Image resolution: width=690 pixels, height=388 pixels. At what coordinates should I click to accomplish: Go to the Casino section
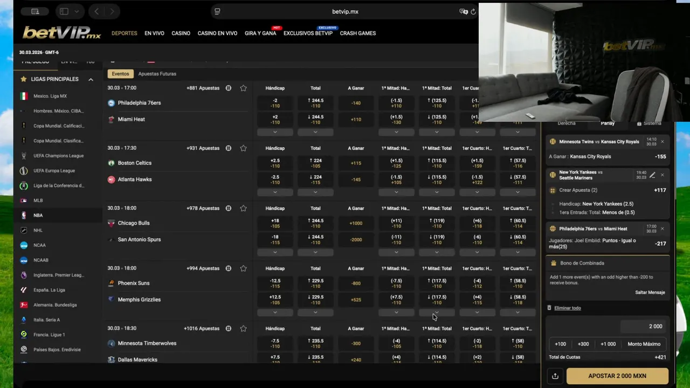click(x=181, y=33)
